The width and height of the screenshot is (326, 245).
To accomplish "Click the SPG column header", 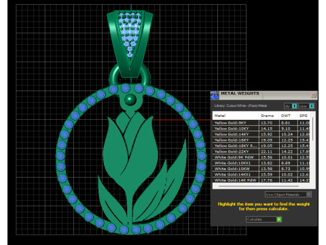I will coord(304,116).
